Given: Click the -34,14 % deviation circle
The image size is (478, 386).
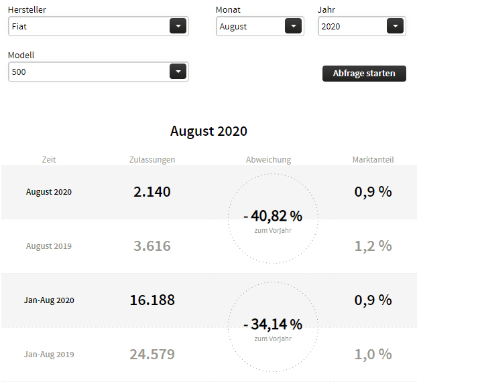Looking at the screenshot, I should tap(273, 327).
